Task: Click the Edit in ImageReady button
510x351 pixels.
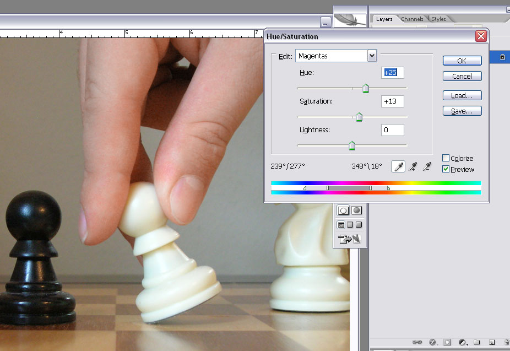Action: [x=350, y=239]
